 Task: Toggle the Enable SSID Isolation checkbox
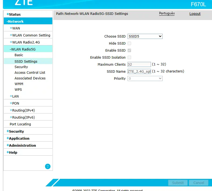coord(129,58)
